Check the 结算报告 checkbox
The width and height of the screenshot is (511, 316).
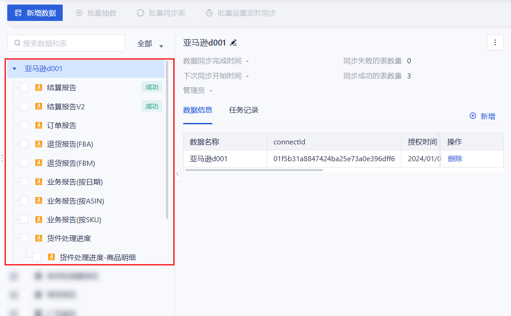24,87
